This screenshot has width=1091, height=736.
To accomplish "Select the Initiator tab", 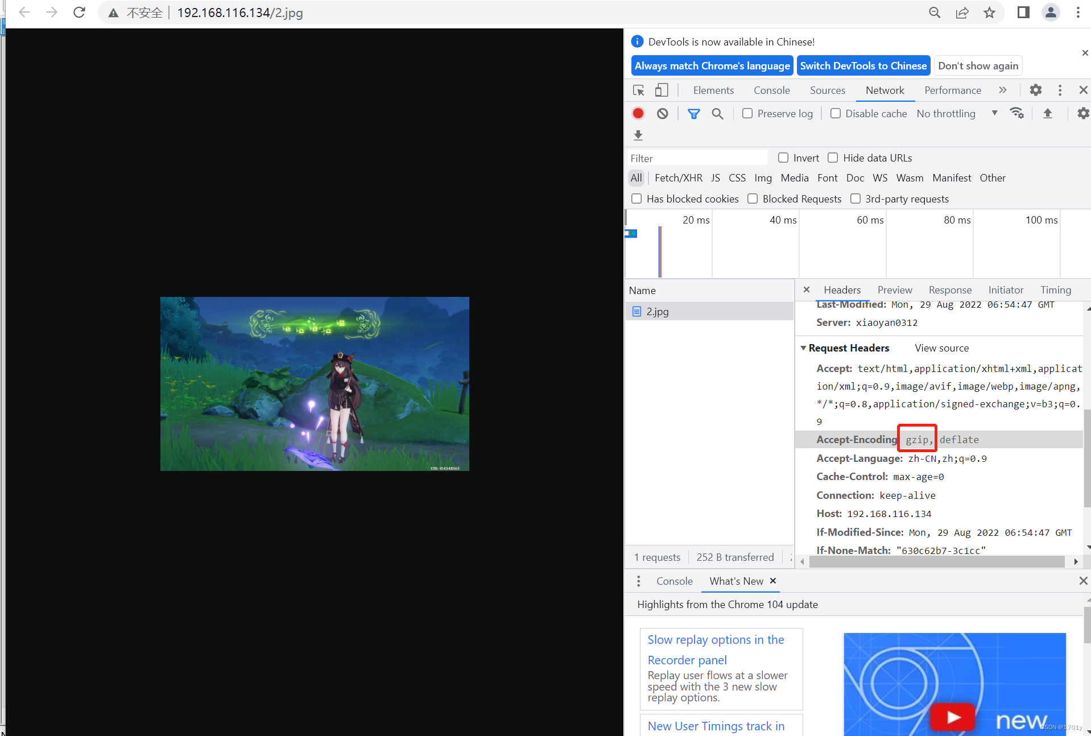I will point(1006,290).
